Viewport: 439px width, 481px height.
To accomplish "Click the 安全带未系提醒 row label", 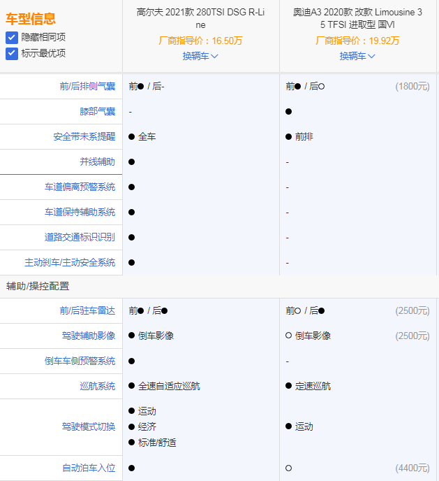I will pyautogui.click(x=84, y=137).
